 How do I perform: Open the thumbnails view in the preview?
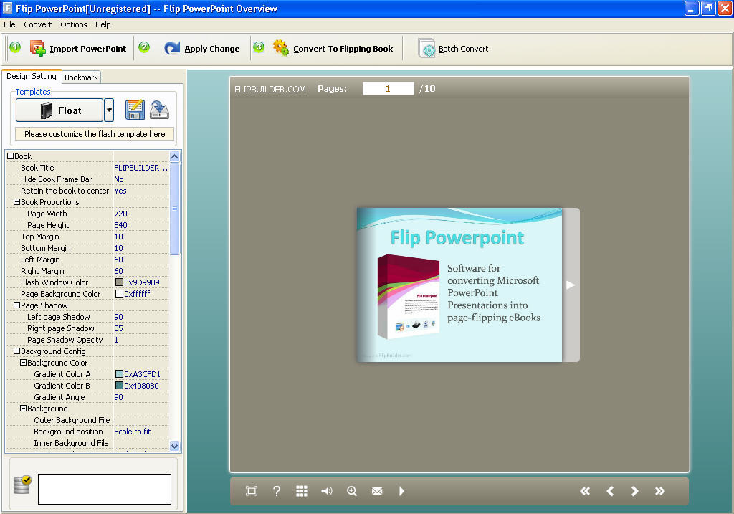pos(301,491)
